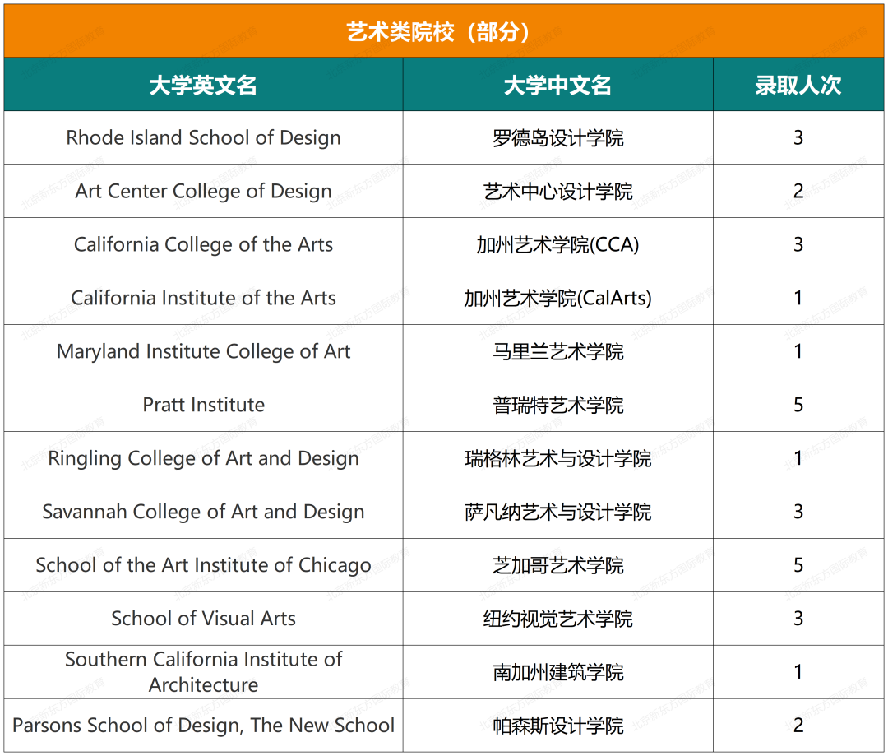Select the "录取人次" column header

coord(798,85)
